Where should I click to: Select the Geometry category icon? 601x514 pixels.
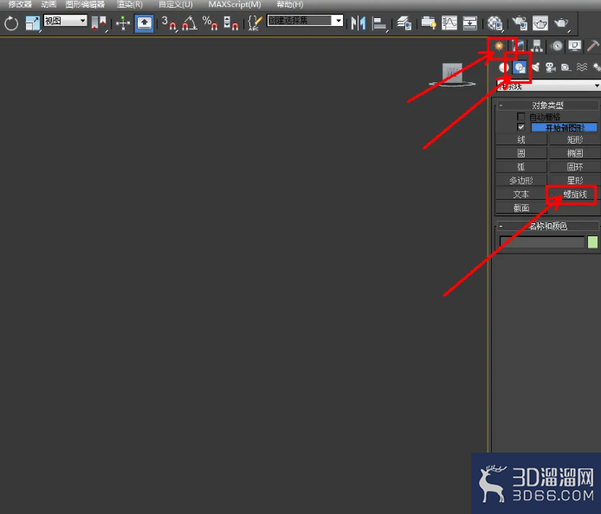pyautogui.click(x=504, y=67)
